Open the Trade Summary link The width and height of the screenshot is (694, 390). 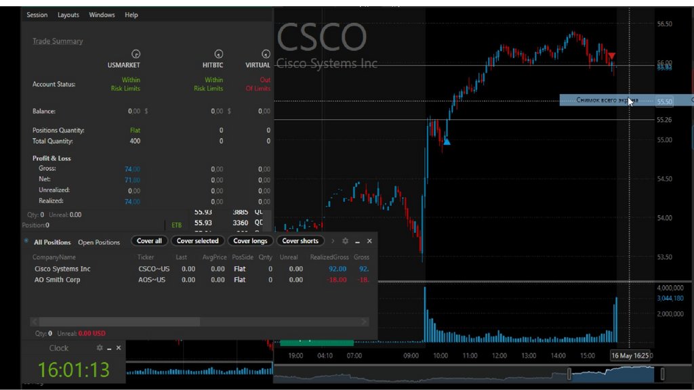58,41
